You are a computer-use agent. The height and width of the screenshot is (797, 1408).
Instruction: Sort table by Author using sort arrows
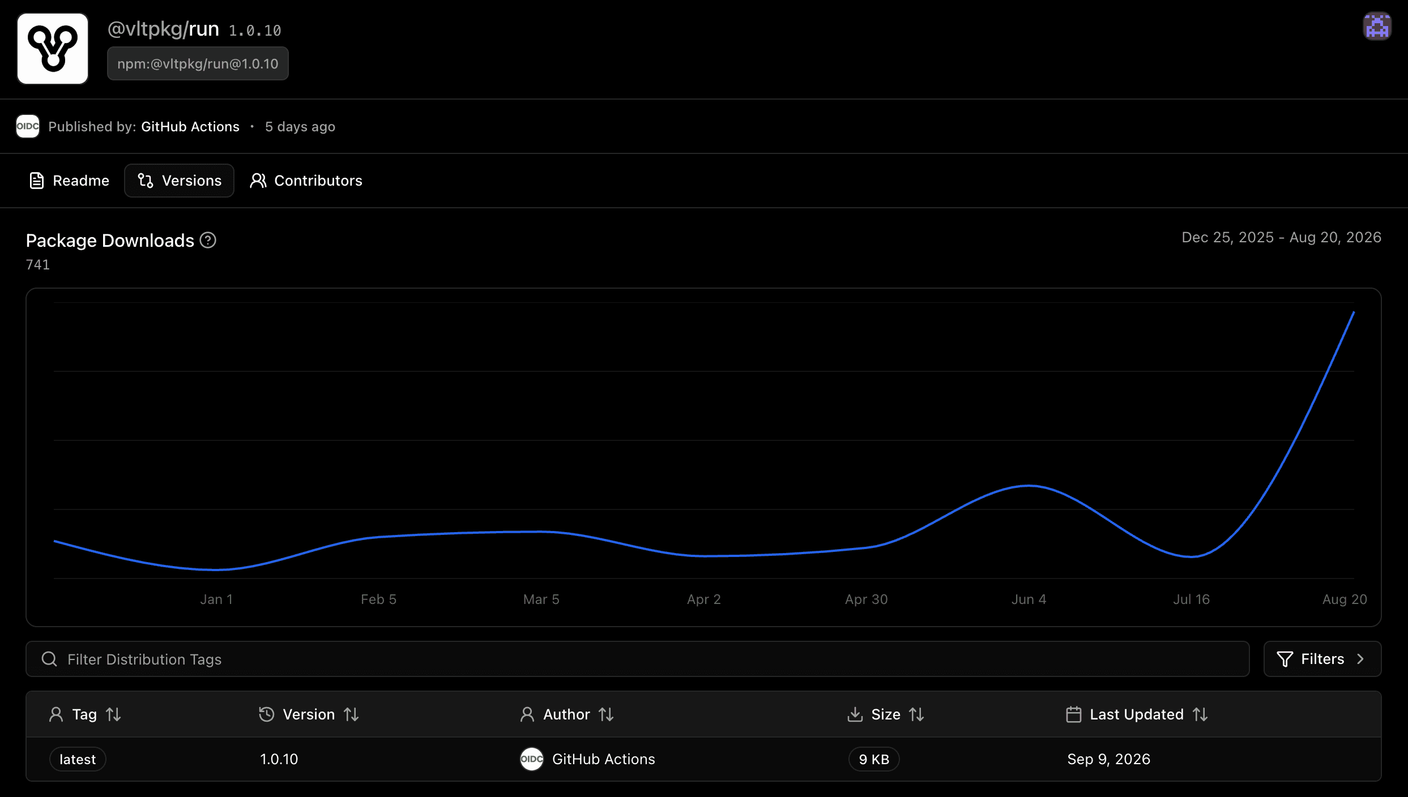pyautogui.click(x=606, y=714)
